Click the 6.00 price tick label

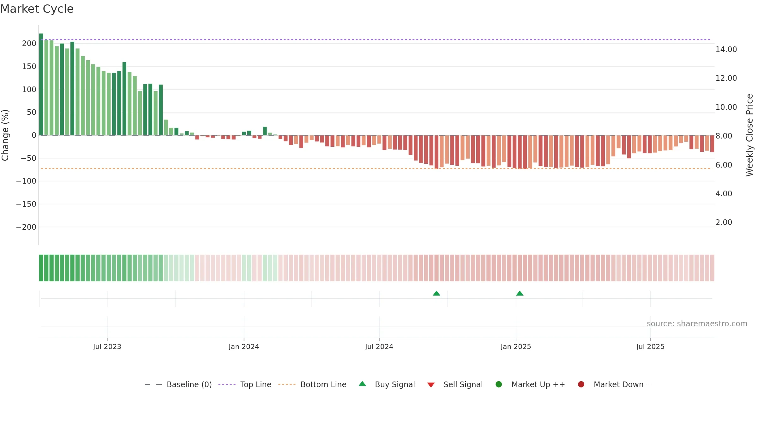point(724,165)
